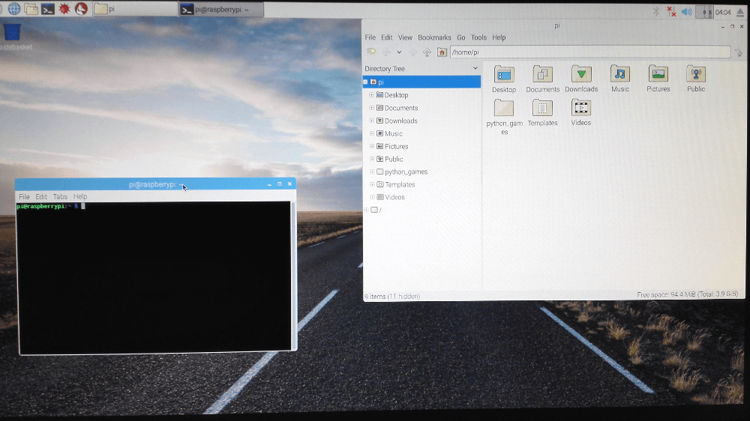This screenshot has height=421, width=750.
Task: Open the Tabs menu in terminal
Action: [60, 196]
